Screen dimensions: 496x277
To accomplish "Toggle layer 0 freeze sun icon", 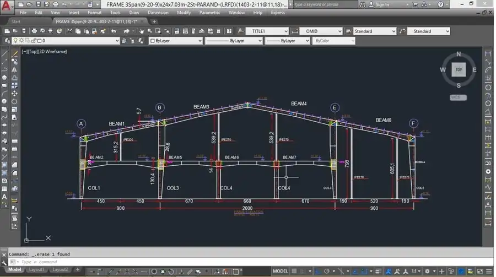I will 21,41.
